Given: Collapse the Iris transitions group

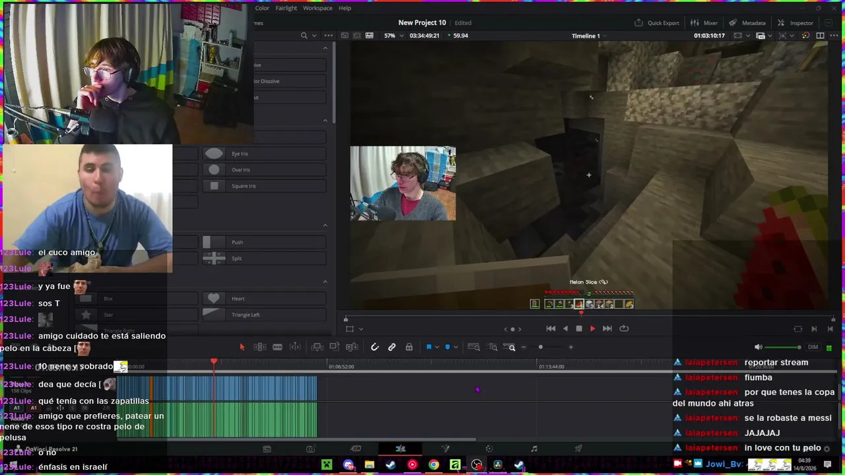Looking at the screenshot, I should point(325,120).
